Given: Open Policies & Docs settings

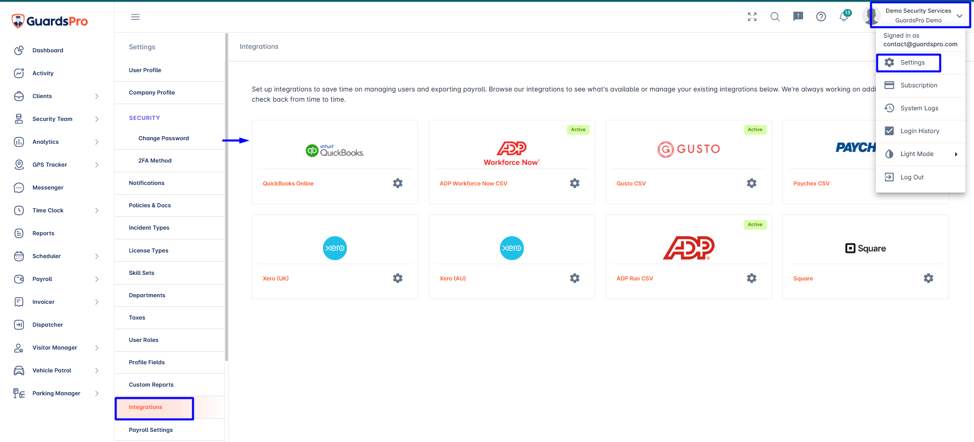Looking at the screenshot, I should pos(169,205).
